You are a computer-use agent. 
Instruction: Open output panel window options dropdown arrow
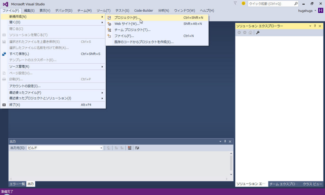[220, 142]
